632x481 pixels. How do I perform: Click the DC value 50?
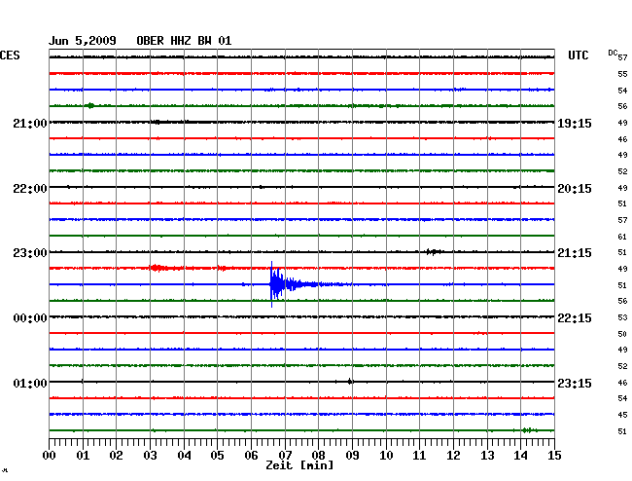[x=622, y=334]
